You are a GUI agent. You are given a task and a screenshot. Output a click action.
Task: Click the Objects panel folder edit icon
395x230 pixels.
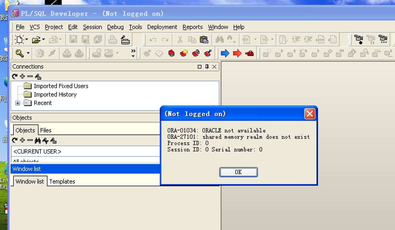53,141
